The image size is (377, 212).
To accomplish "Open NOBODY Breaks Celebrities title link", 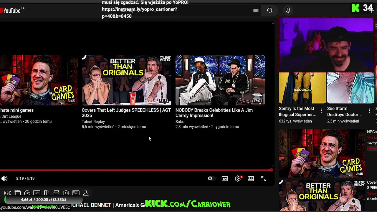I will click(214, 113).
